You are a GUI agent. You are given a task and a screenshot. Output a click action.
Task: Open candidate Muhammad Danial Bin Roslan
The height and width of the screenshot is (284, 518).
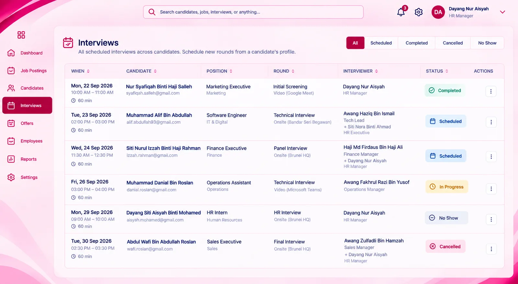point(160,183)
